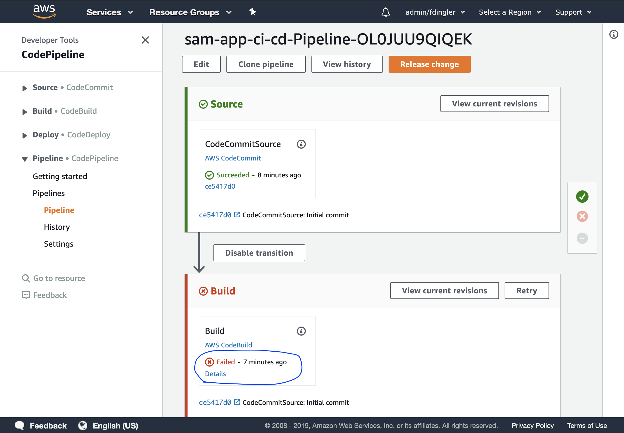The image size is (624, 433).
Task: Click the Disable transition button
Action: tap(259, 253)
